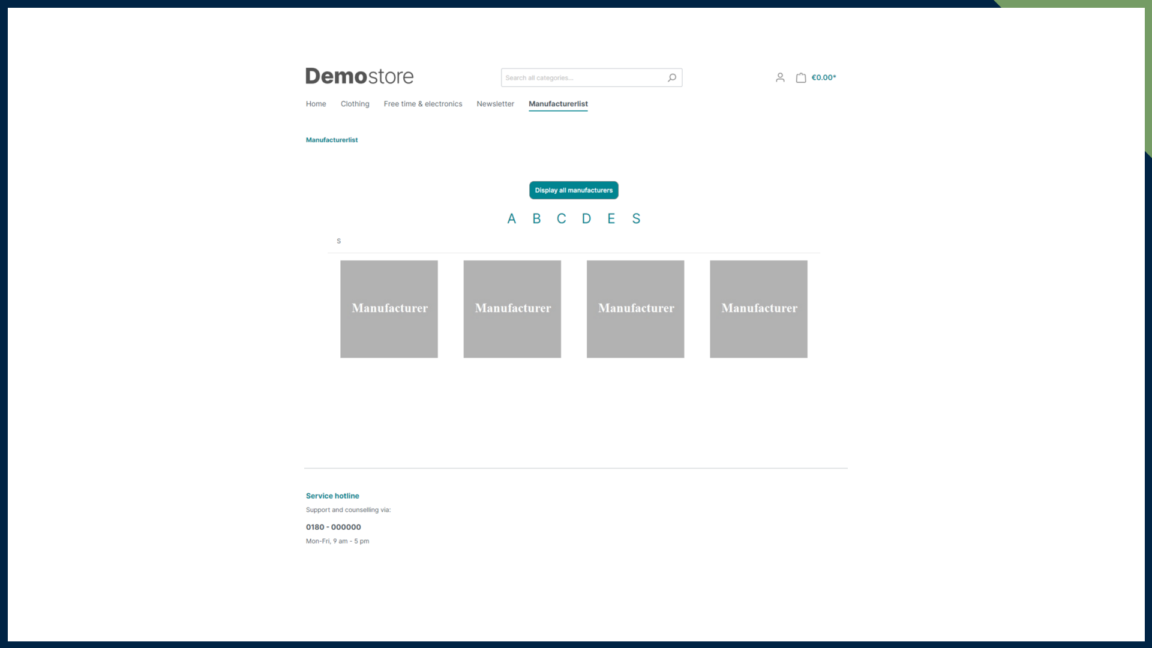Filter manufacturers by letter A
The width and height of the screenshot is (1152, 648).
(x=511, y=218)
